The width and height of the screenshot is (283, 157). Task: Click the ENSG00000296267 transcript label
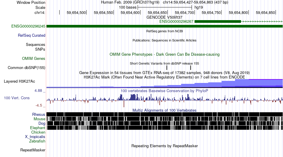[x=176, y=22]
